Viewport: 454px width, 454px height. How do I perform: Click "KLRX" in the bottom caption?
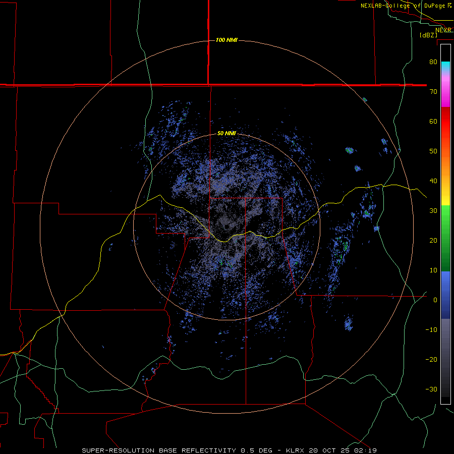point(296,450)
